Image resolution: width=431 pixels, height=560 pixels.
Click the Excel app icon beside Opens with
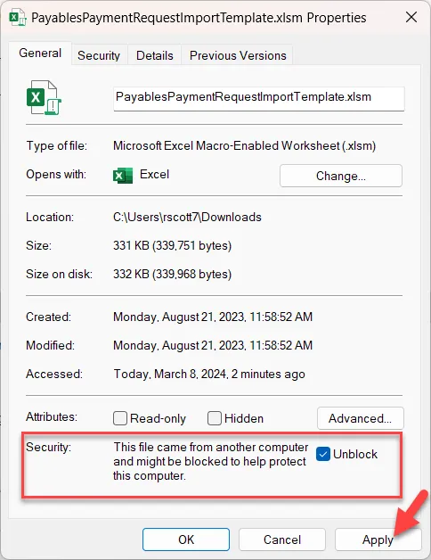(122, 176)
